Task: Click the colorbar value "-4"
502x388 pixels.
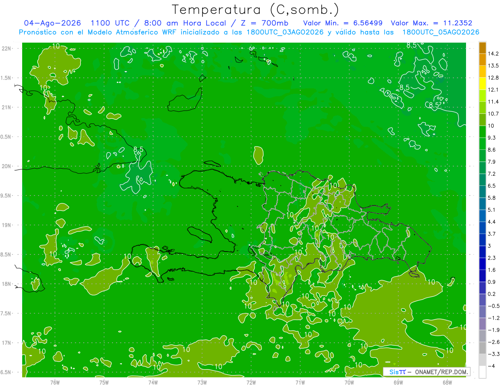Action: click(492, 366)
